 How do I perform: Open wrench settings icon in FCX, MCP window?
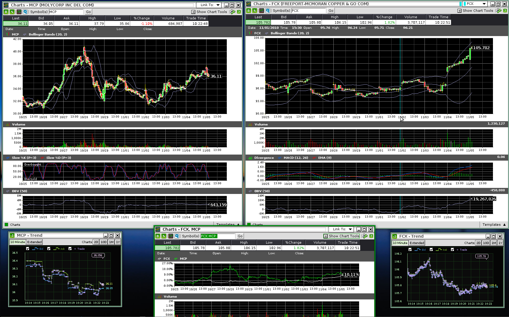[x=365, y=236]
